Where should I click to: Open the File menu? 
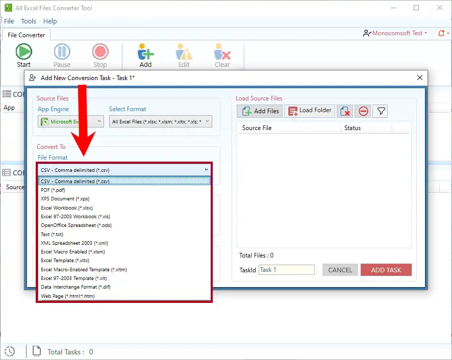(x=9, y=21)
